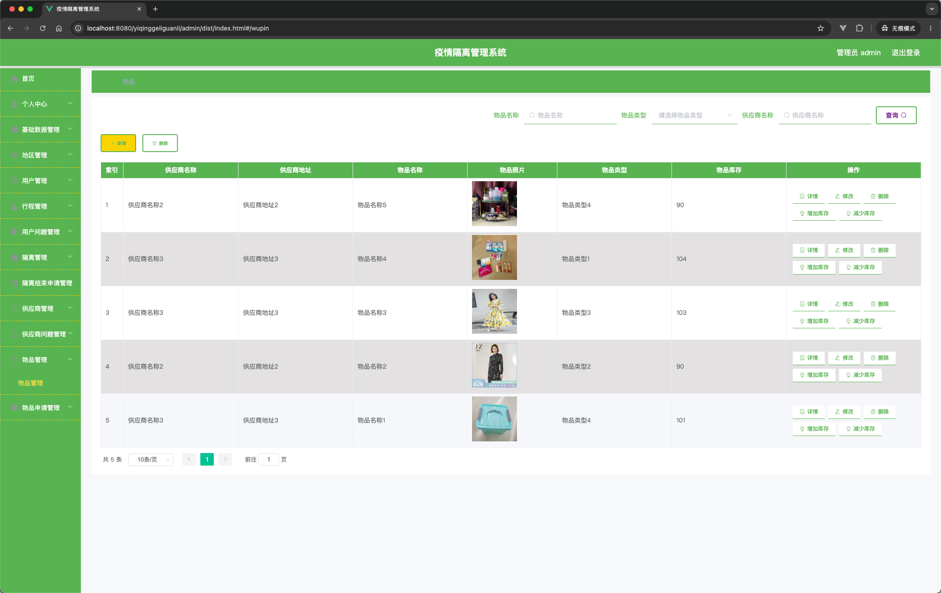
Task: Open the browser three-dot menu
Action: coord(931,28)
